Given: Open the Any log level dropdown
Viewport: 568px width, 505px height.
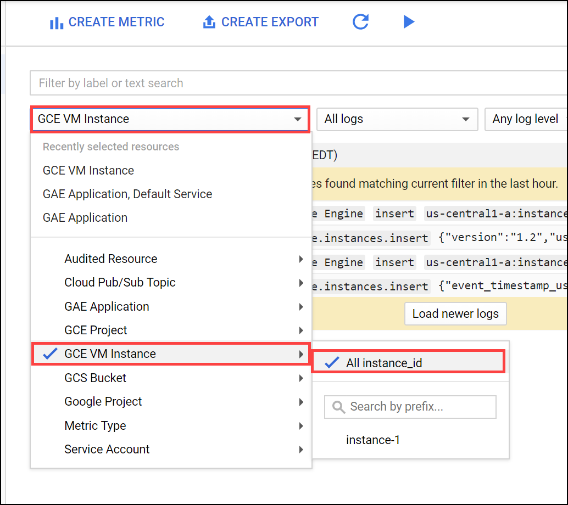Looking at the screenshot, I should pos(526,119).
